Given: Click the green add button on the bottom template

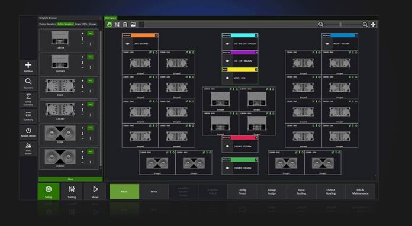Looking at the screenshot, I should (90, 151).
